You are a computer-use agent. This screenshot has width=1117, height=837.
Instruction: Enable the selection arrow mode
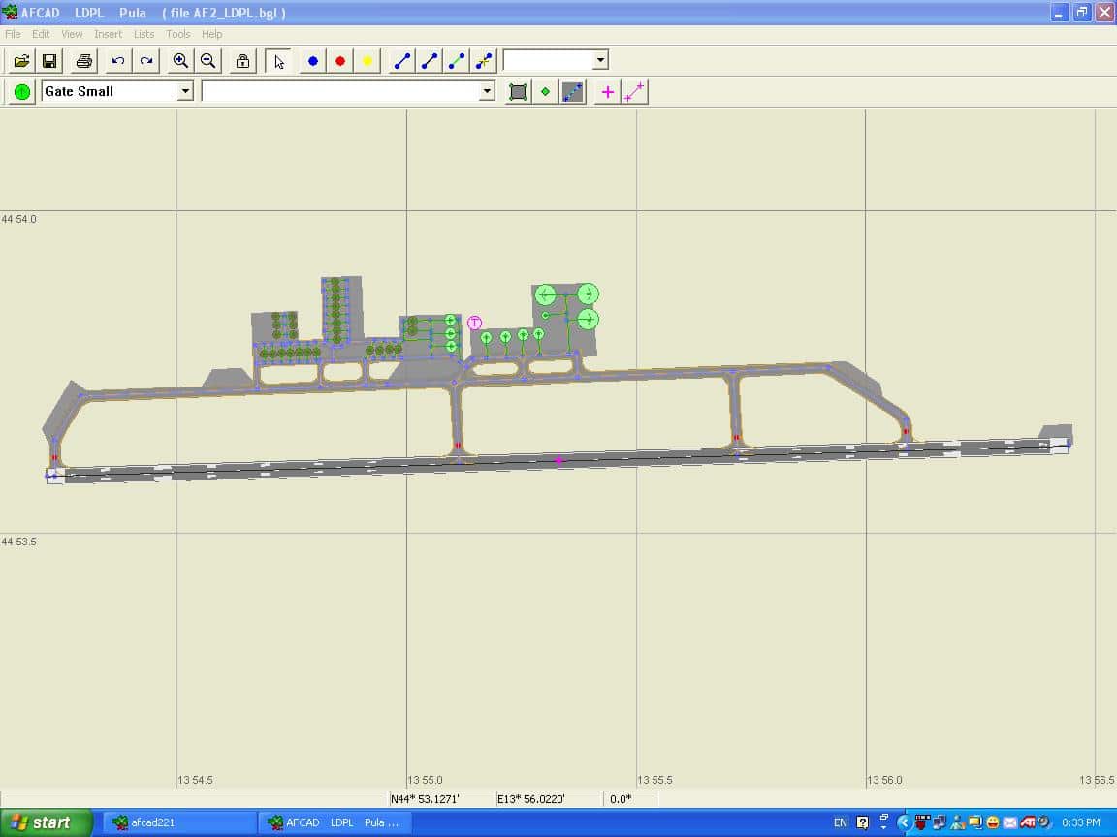(x=278, y=60)
